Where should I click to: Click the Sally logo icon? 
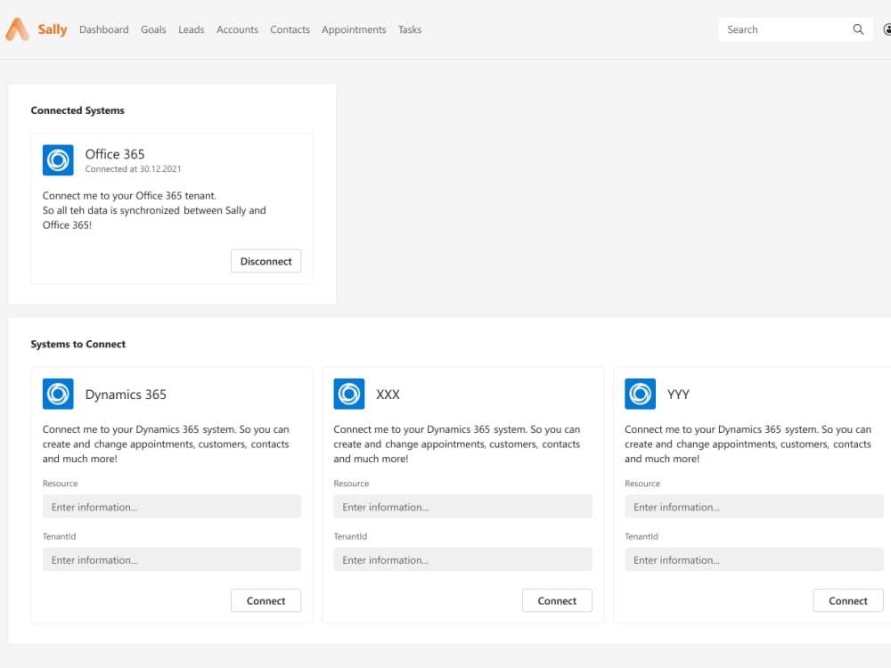16,29
